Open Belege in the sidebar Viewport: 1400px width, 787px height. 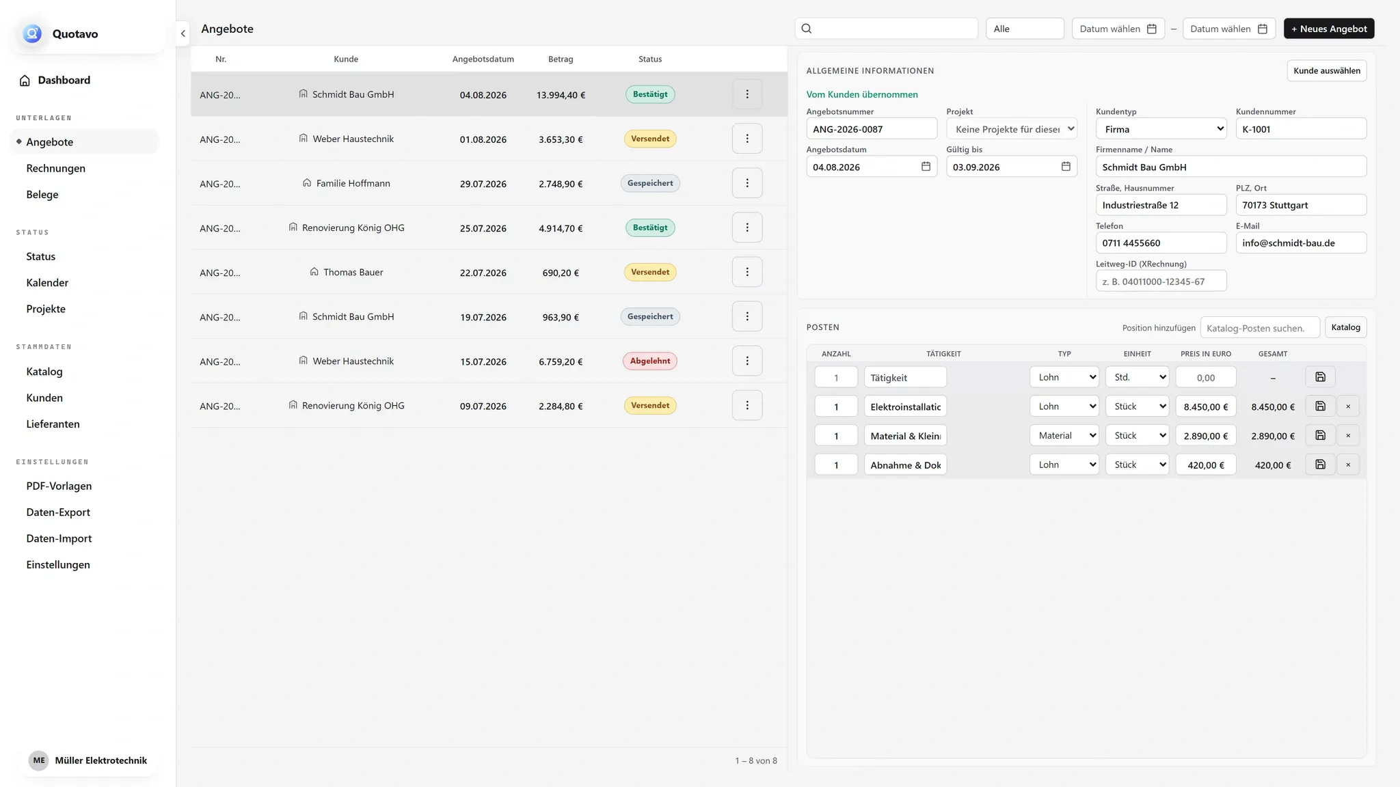42,195
